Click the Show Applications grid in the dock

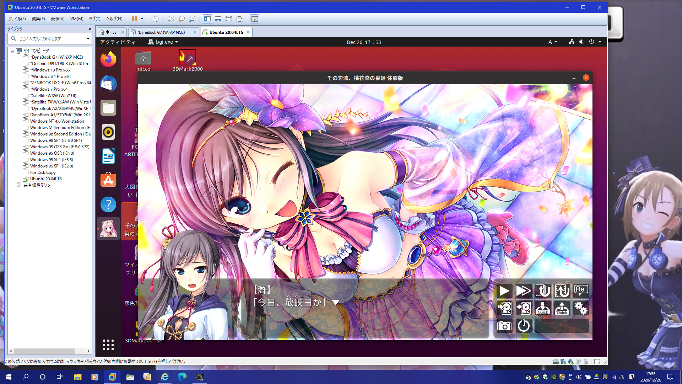108,345
